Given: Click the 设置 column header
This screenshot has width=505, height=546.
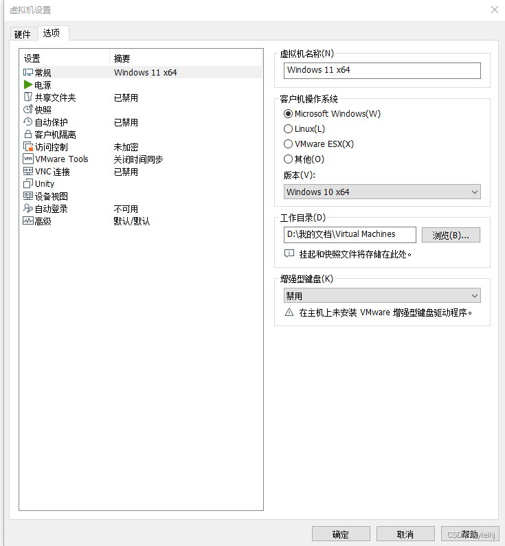Looking at the screenshot, I should point(32,58).
